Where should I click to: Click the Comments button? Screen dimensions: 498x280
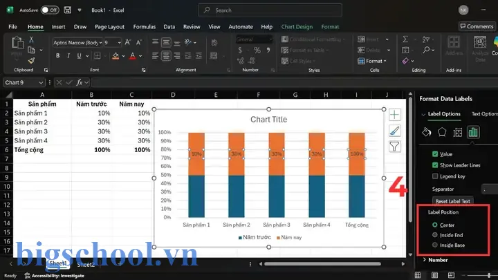coord(477,26)
